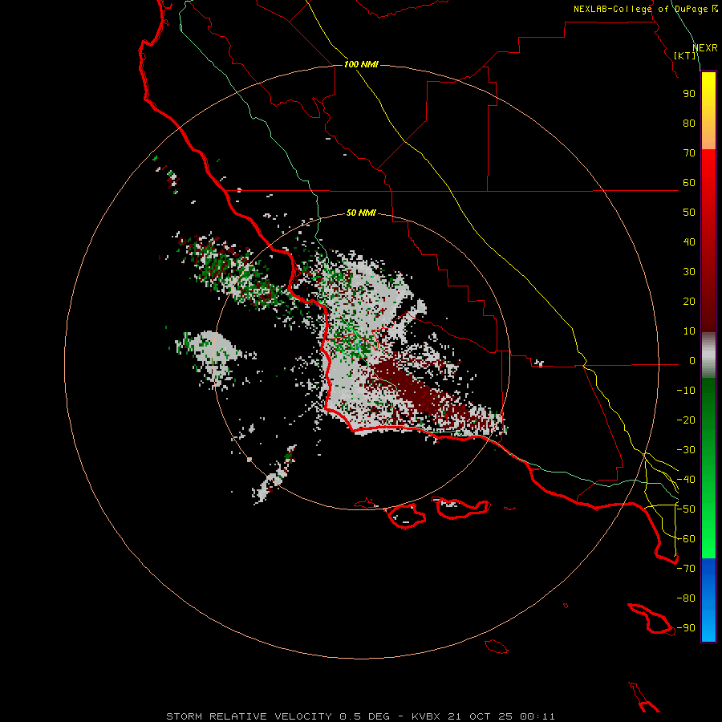Image resolution: width=722 pixels, height=722 pixels.
Task: Click the blue bottom segment of the velocity color bar
Action: (x=708, y=599)
